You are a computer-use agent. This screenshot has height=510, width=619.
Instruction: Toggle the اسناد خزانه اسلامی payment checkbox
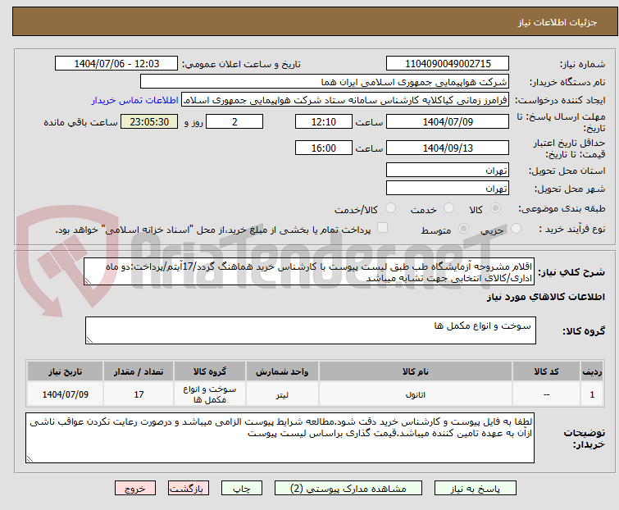pyautogui.click(x=382, y=230)
